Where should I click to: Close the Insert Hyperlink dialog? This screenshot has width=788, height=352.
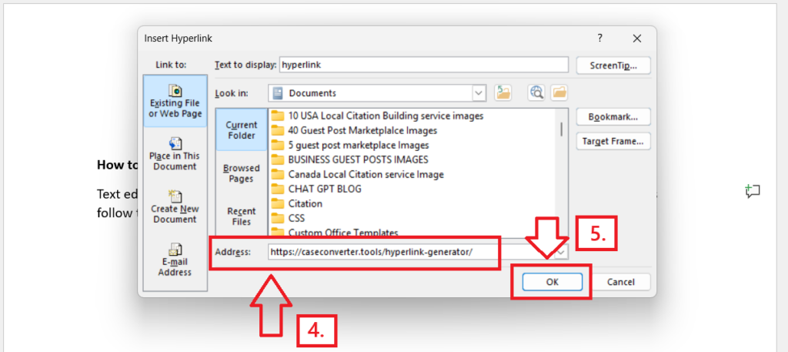(637, 39)
